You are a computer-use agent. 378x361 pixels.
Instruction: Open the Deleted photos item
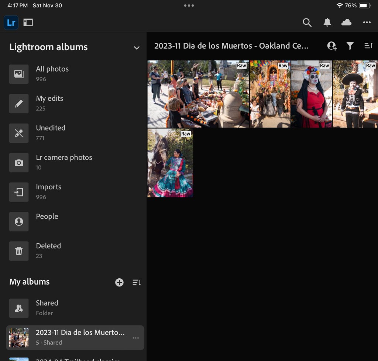point(48,250)
